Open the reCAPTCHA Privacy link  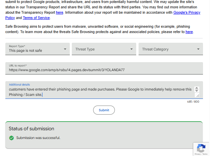coord(198,154)
